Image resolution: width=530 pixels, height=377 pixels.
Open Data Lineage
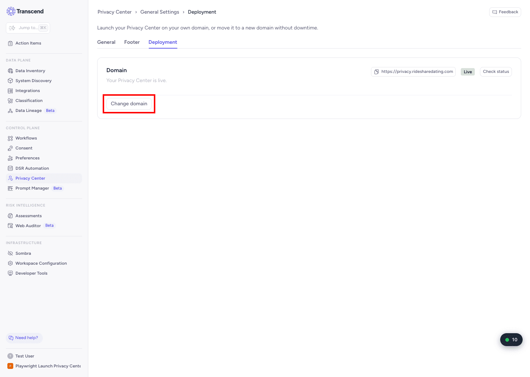click(x=44, y=110)
